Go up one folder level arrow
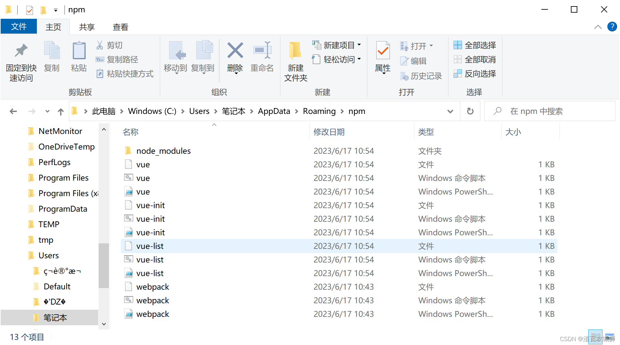This screenshot has width=620, height=345. pyautogui.click(x=61, y=111)
